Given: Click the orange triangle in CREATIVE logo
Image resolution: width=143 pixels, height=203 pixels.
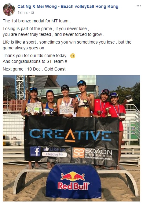Looking at the screenshot, I should coord(70,135).
